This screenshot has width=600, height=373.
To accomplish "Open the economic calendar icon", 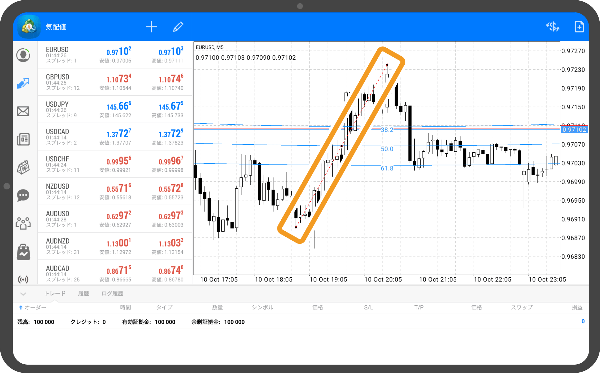I will coord(23,167).
